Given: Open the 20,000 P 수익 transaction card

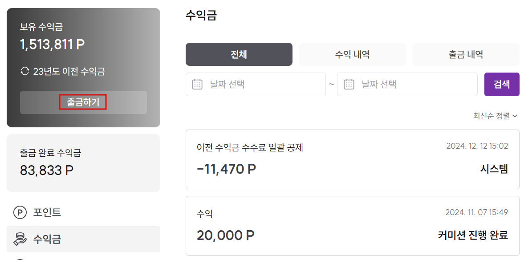Looking at the screenshot, I should click(353, 226).
